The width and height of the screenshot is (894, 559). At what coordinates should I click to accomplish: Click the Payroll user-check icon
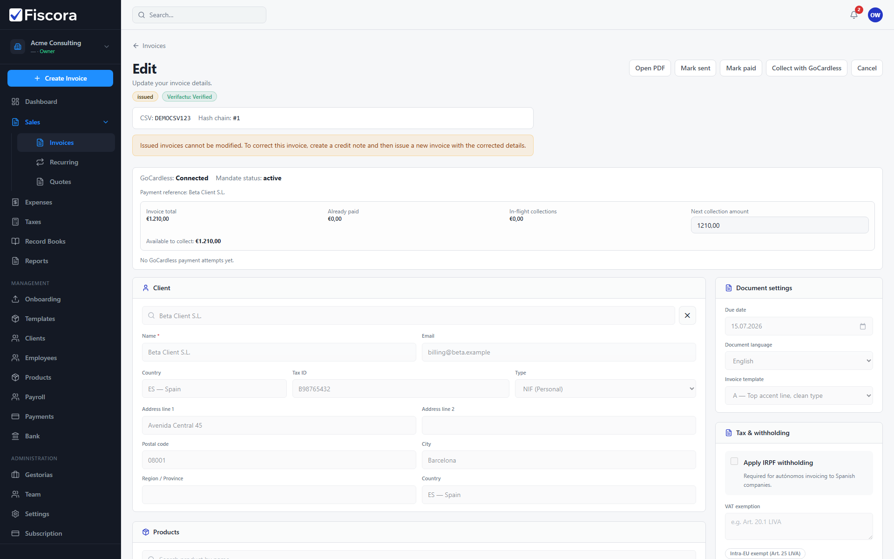[x=15, y=397]
